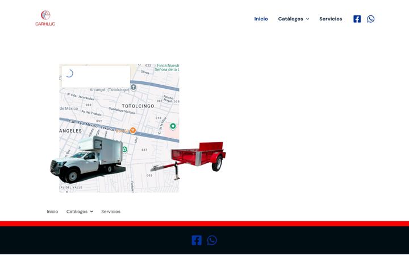Open the footer WhatsApp icon
This screenshot has width=409, height=256.
tap(212, 240)
